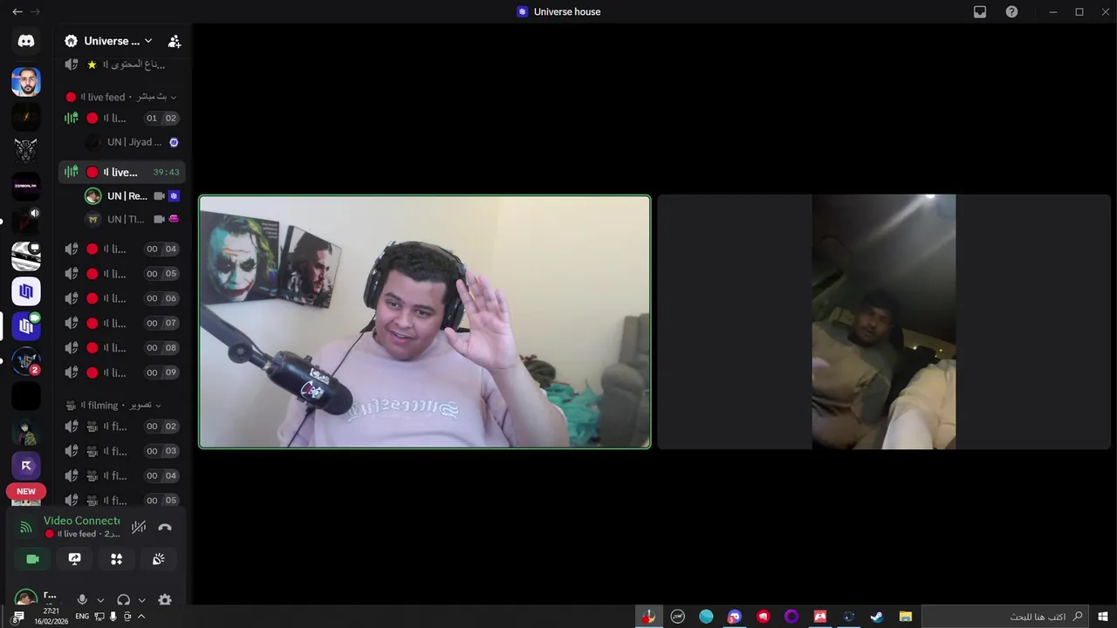Open user settings gear
The width and height of the screenshot is (1117, 628).
point(165,600)
